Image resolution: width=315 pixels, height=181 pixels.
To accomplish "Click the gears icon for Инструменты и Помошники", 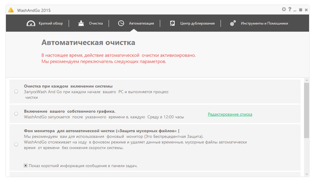I will click(233, 23).
